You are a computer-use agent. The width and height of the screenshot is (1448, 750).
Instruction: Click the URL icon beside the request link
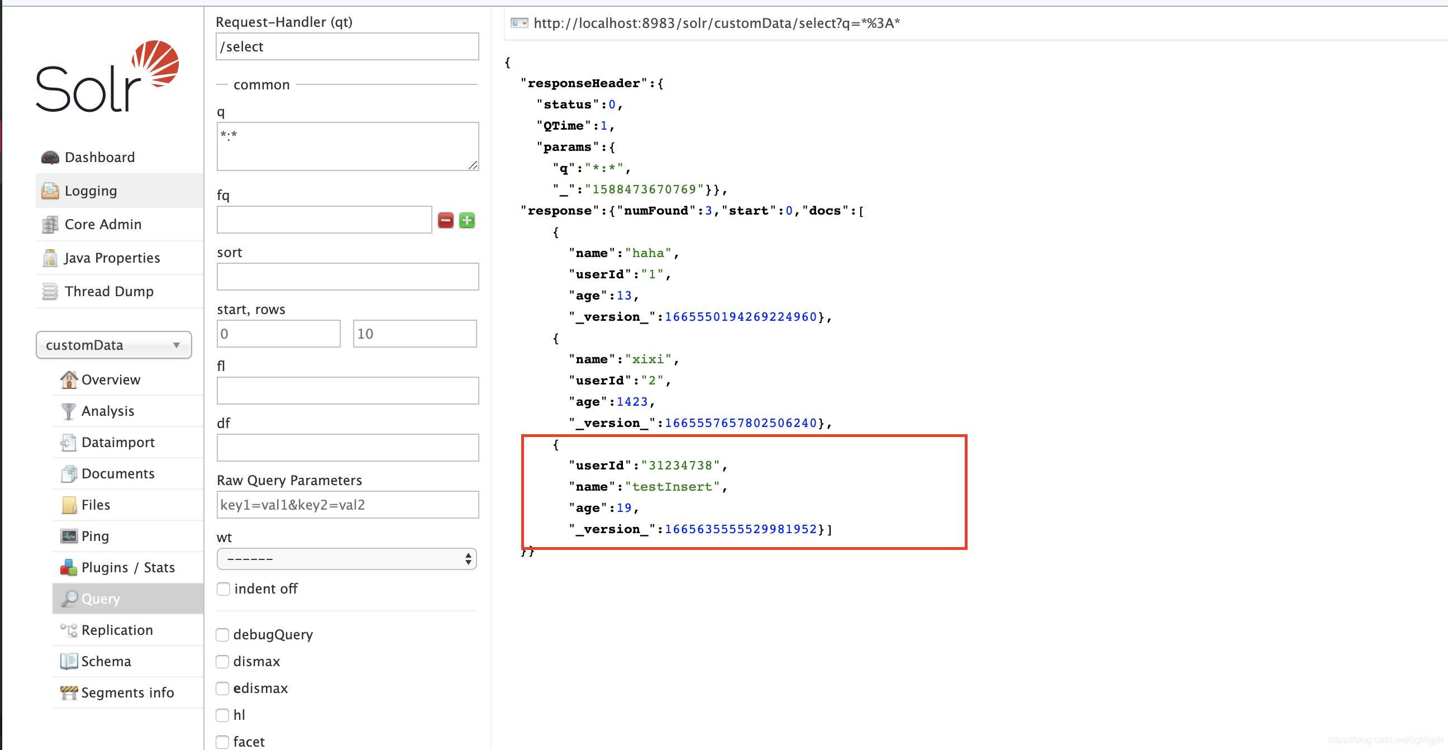[x=519, y=23]
